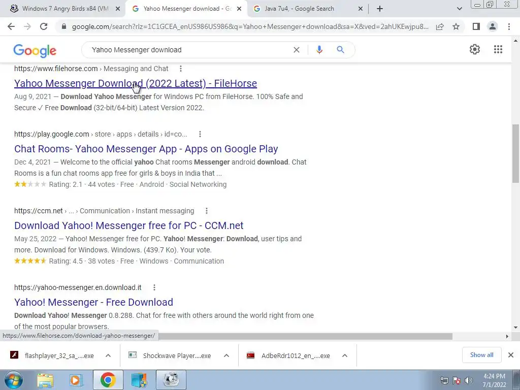Select the Yahoo Messenger download tab
The image size is (520, 390).
coord(186,9)
